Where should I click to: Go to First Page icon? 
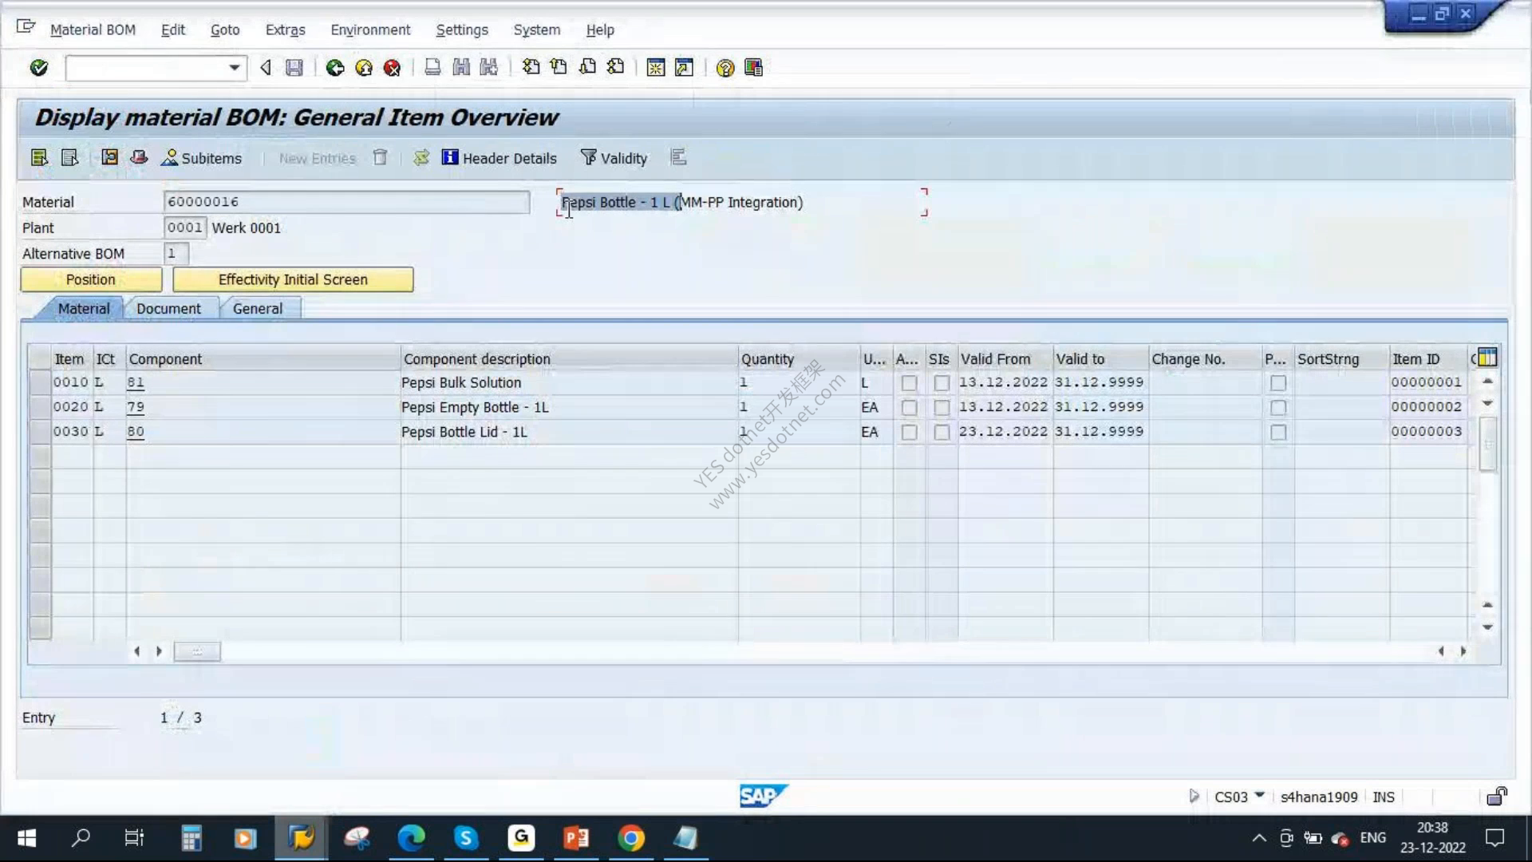coord(531,68)
